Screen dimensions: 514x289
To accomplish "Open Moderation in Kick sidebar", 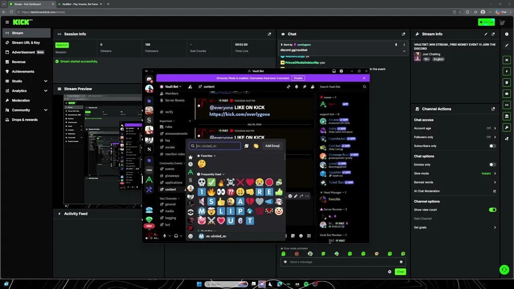I will (26, 100).
